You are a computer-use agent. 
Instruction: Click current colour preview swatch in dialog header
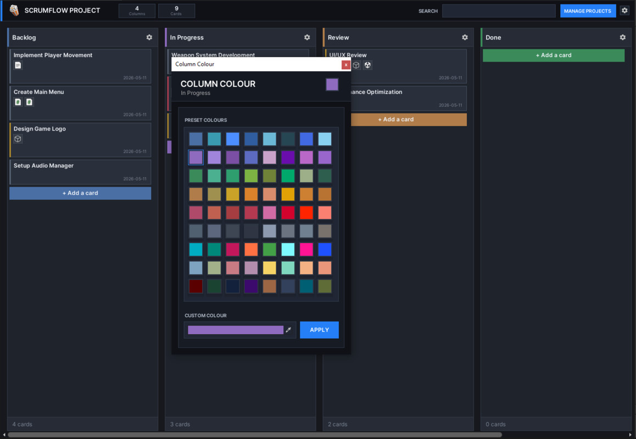[x=332, y=85]
